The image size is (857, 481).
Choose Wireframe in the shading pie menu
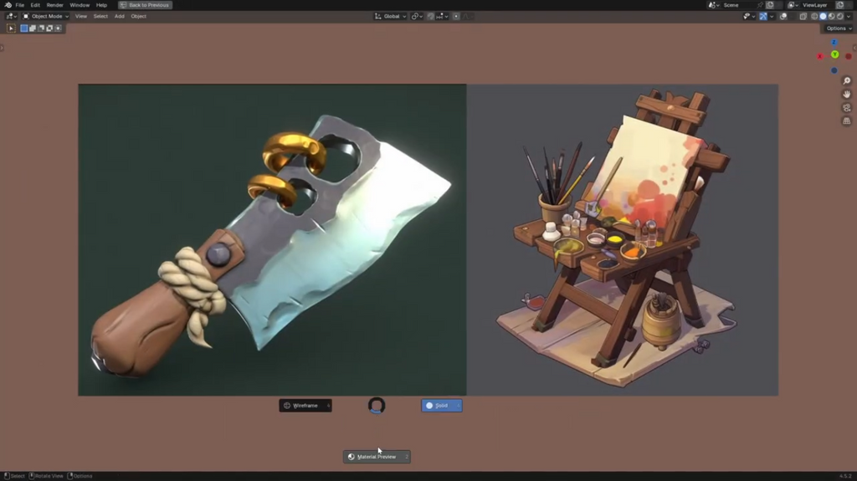305,406
